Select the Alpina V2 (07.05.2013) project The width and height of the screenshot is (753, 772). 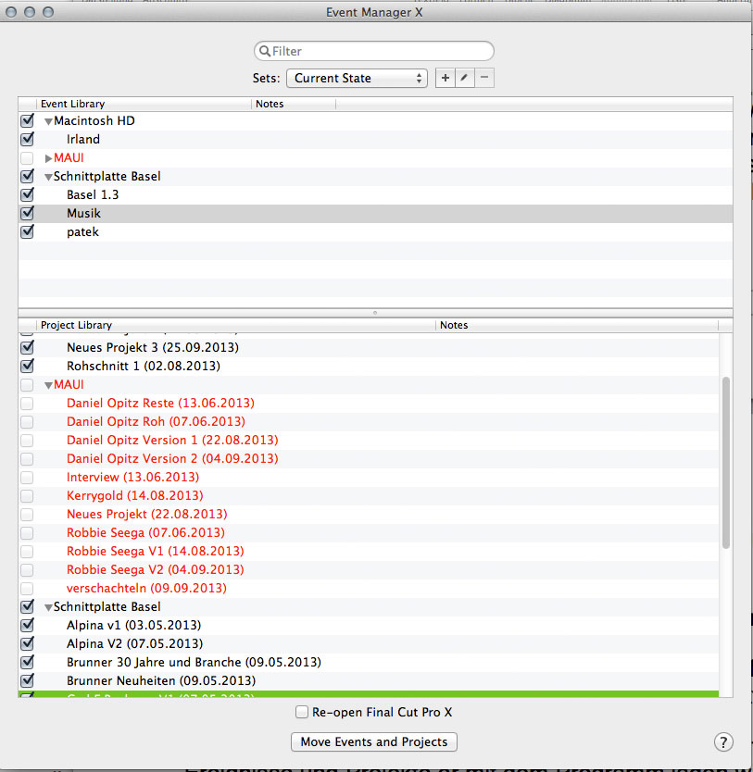pos(134,644)
